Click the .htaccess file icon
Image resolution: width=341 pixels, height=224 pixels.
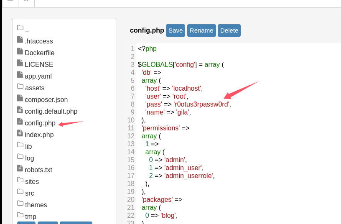pos(20,40)
